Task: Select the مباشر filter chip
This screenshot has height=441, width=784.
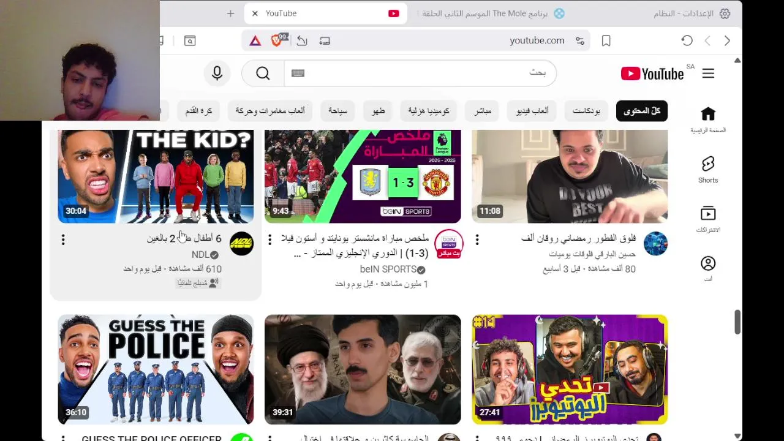Action: pyautogui.click(x=483, y=111)
